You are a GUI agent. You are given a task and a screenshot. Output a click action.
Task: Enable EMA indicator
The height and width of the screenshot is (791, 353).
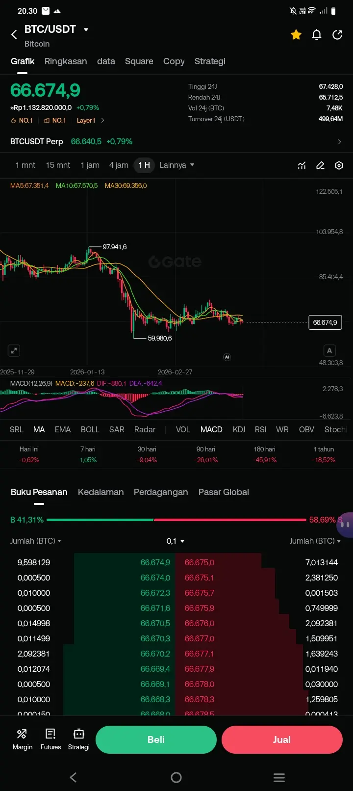click(63, 429)
